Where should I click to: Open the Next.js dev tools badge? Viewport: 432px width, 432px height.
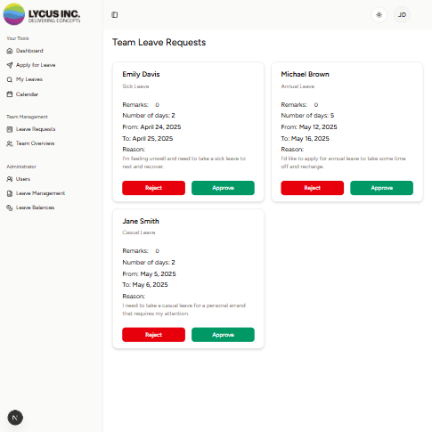click(x=15, y=418)
